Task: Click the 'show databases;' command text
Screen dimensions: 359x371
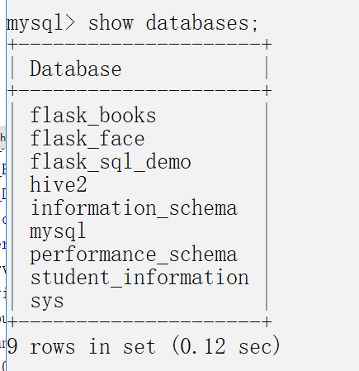Action: [x=173, y=23]
